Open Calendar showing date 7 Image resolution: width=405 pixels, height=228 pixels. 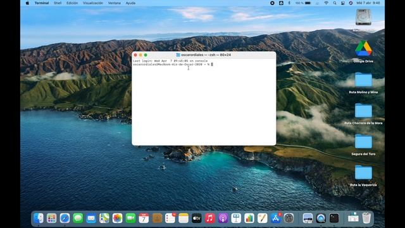[144, 218]
